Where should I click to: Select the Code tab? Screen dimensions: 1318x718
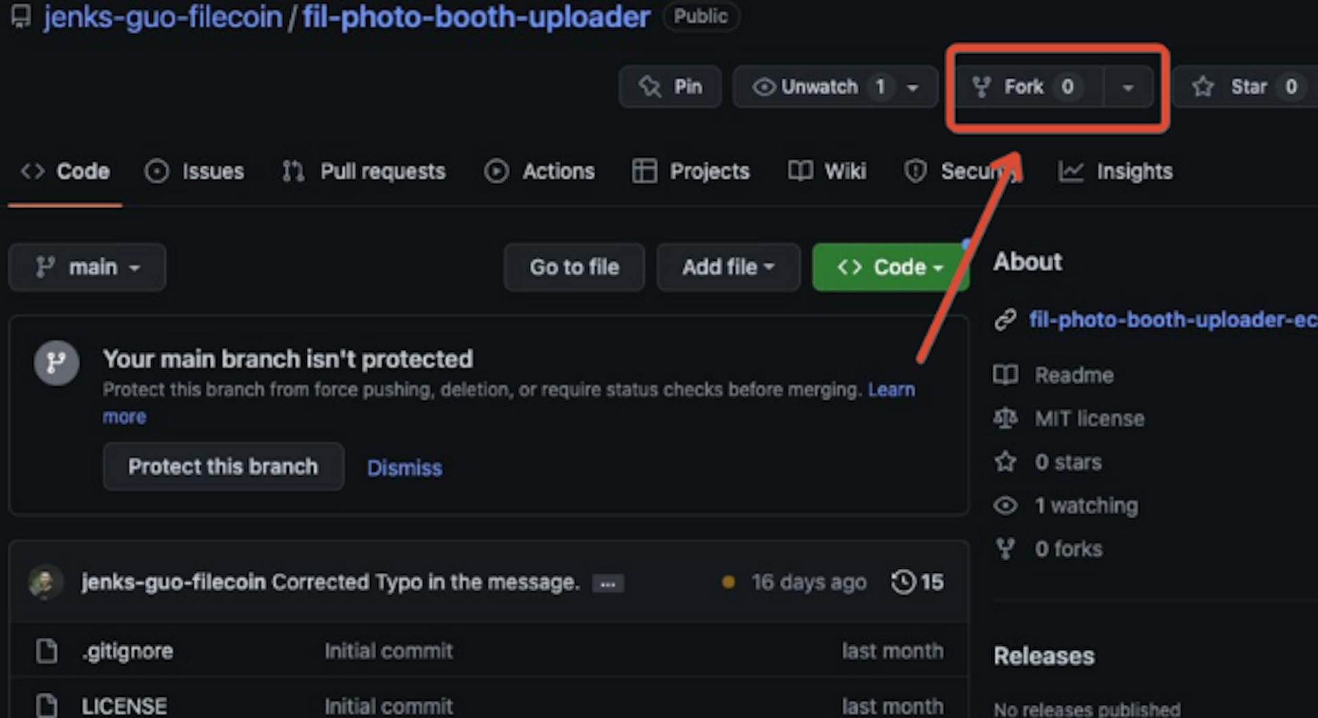pos(65,172)
